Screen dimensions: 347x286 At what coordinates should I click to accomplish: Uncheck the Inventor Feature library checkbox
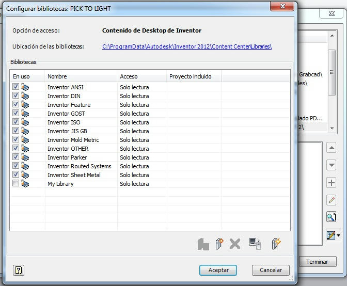click(x=15, y=104)
